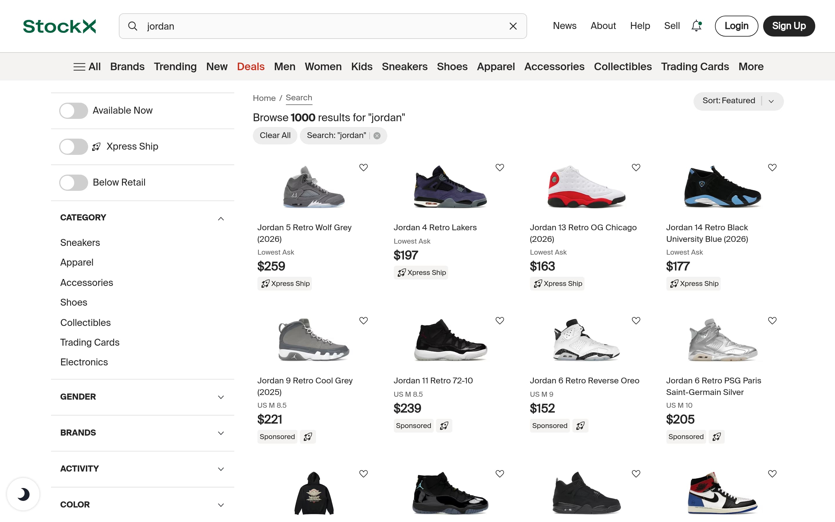The height and width of the screenshot is (522, 835).
Task: Open the Sort: Featured dropdown
Action: tap(738, 101)
